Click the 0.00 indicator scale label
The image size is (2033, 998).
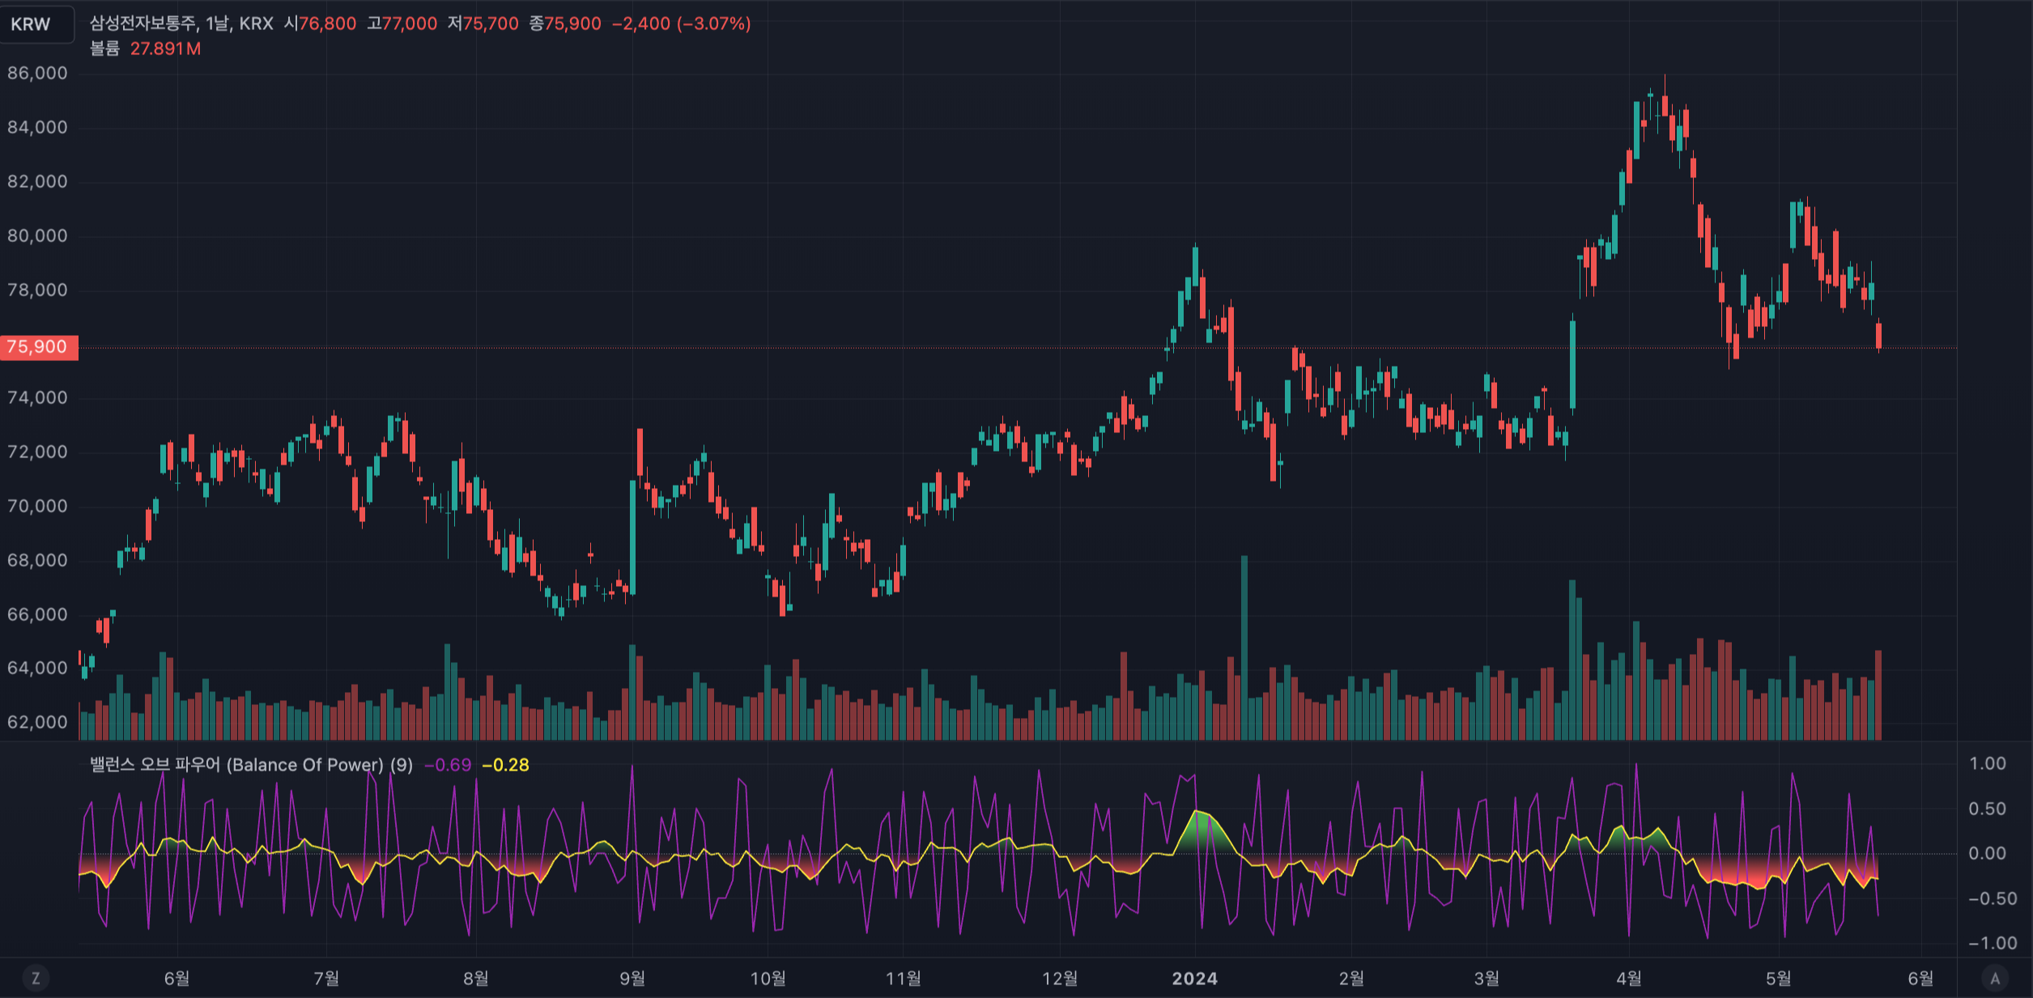1988,854
